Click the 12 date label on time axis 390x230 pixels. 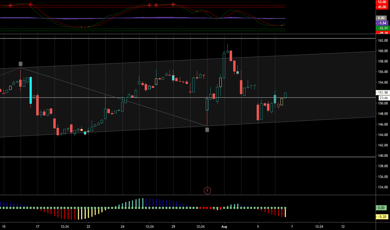[x=343, y=227]
